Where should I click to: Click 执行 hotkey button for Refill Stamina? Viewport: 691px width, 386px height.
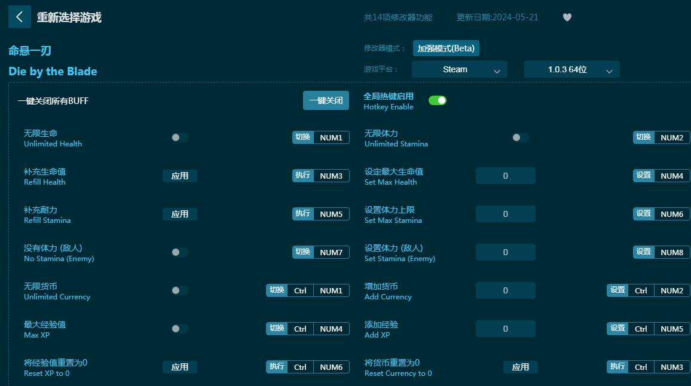[x=302, y=214]
